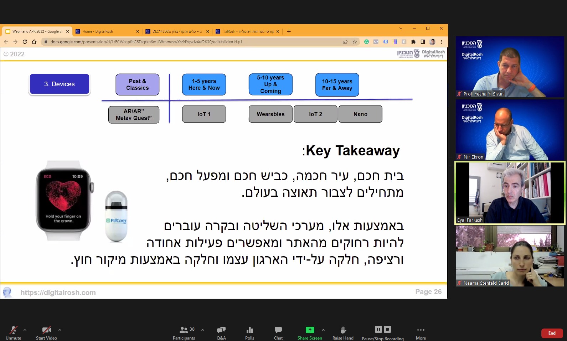Select Prof. Yesha Y. Sivan video tile
This screenshot has height=341, width=567.
(510, 67)
